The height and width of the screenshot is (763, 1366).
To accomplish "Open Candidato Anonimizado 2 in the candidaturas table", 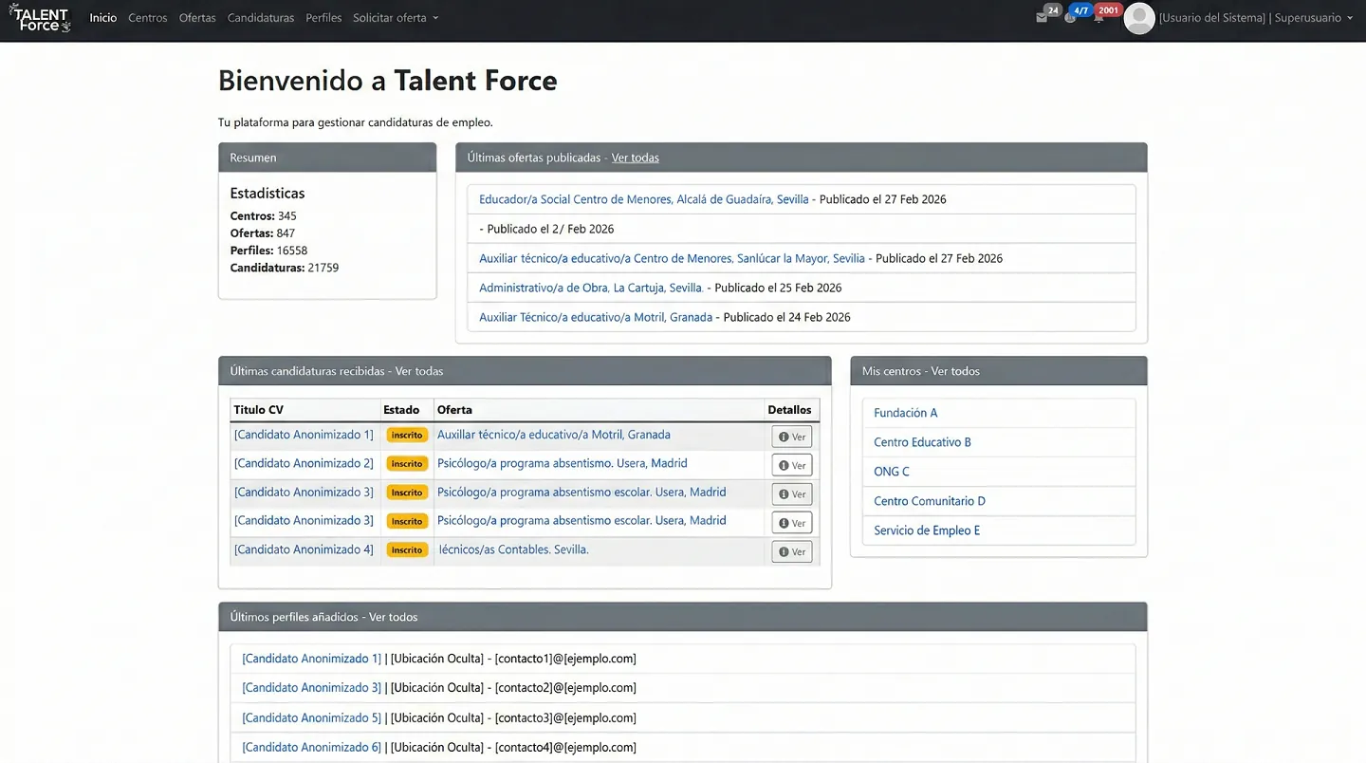I will (x=304, y=463).
